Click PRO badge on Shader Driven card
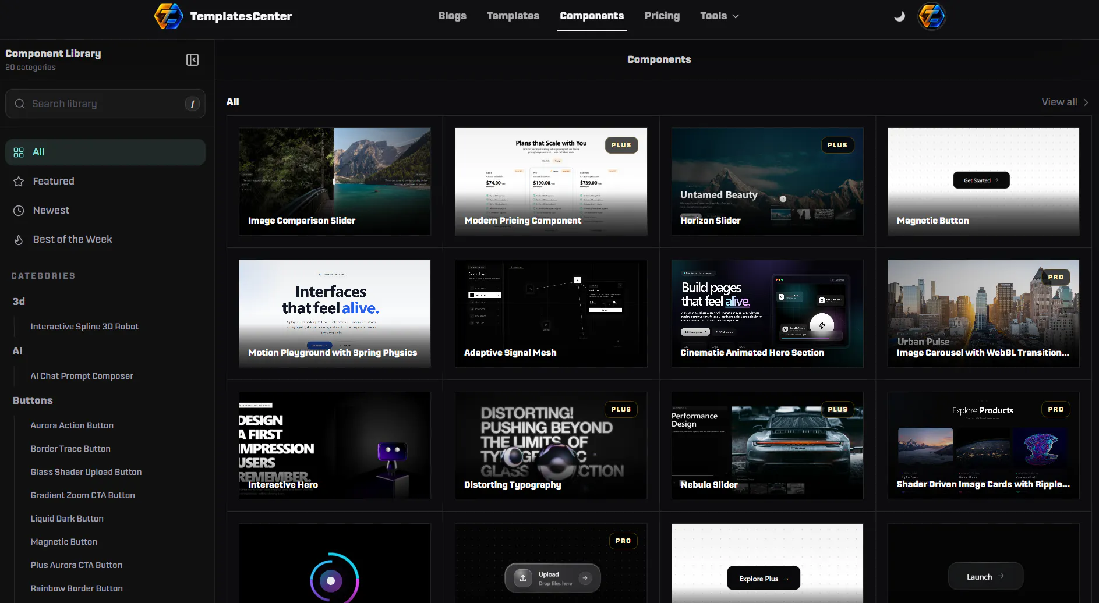 pyautogui.click(x=1056, y=409)
